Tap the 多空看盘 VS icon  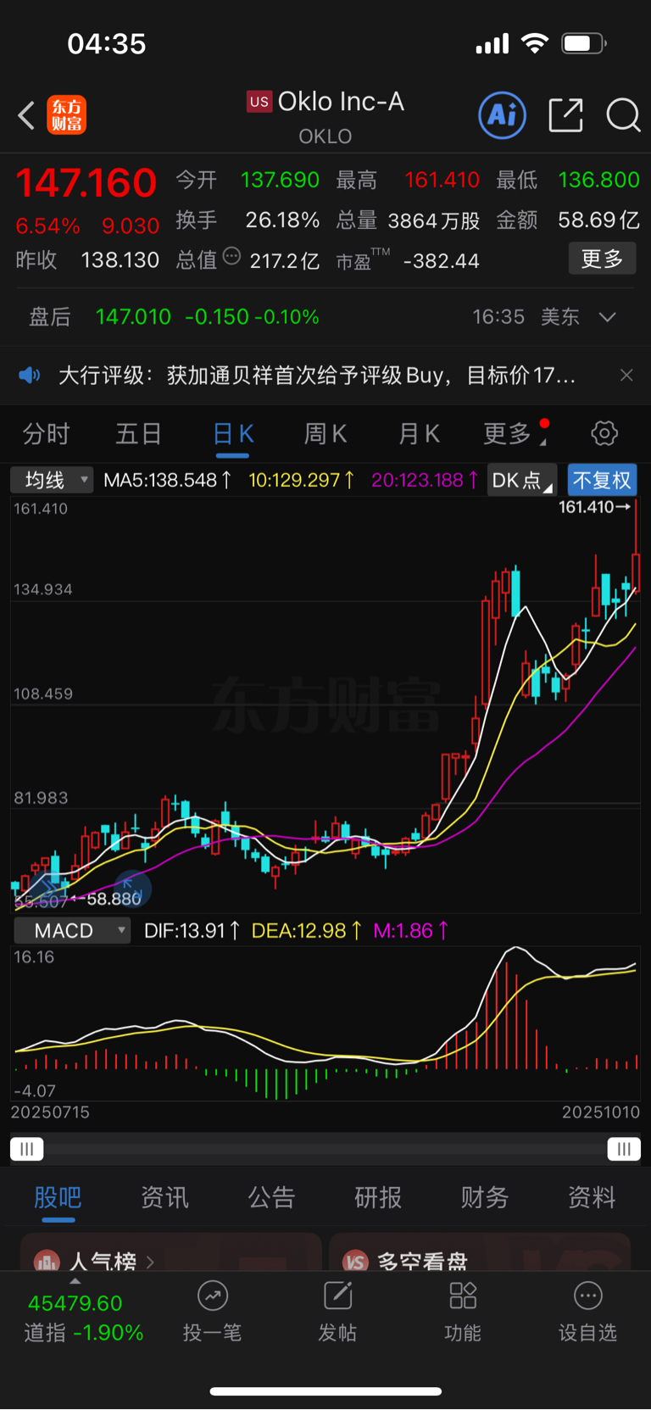355,1261
